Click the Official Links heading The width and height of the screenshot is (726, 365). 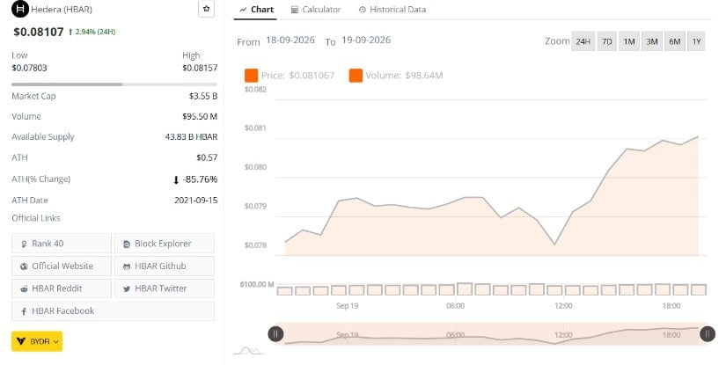click(36, 218)
